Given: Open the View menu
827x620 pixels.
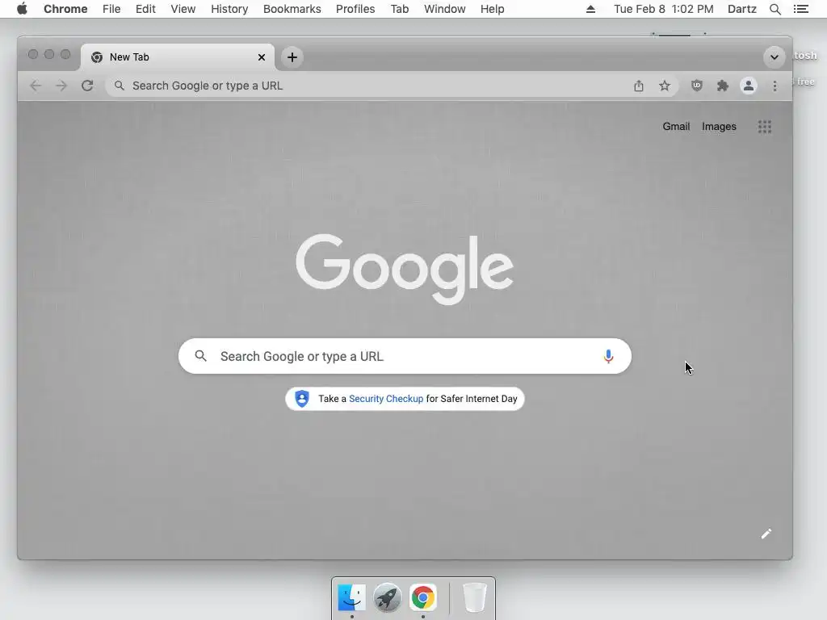Looking at the screenshot, I should click(183, 9).
